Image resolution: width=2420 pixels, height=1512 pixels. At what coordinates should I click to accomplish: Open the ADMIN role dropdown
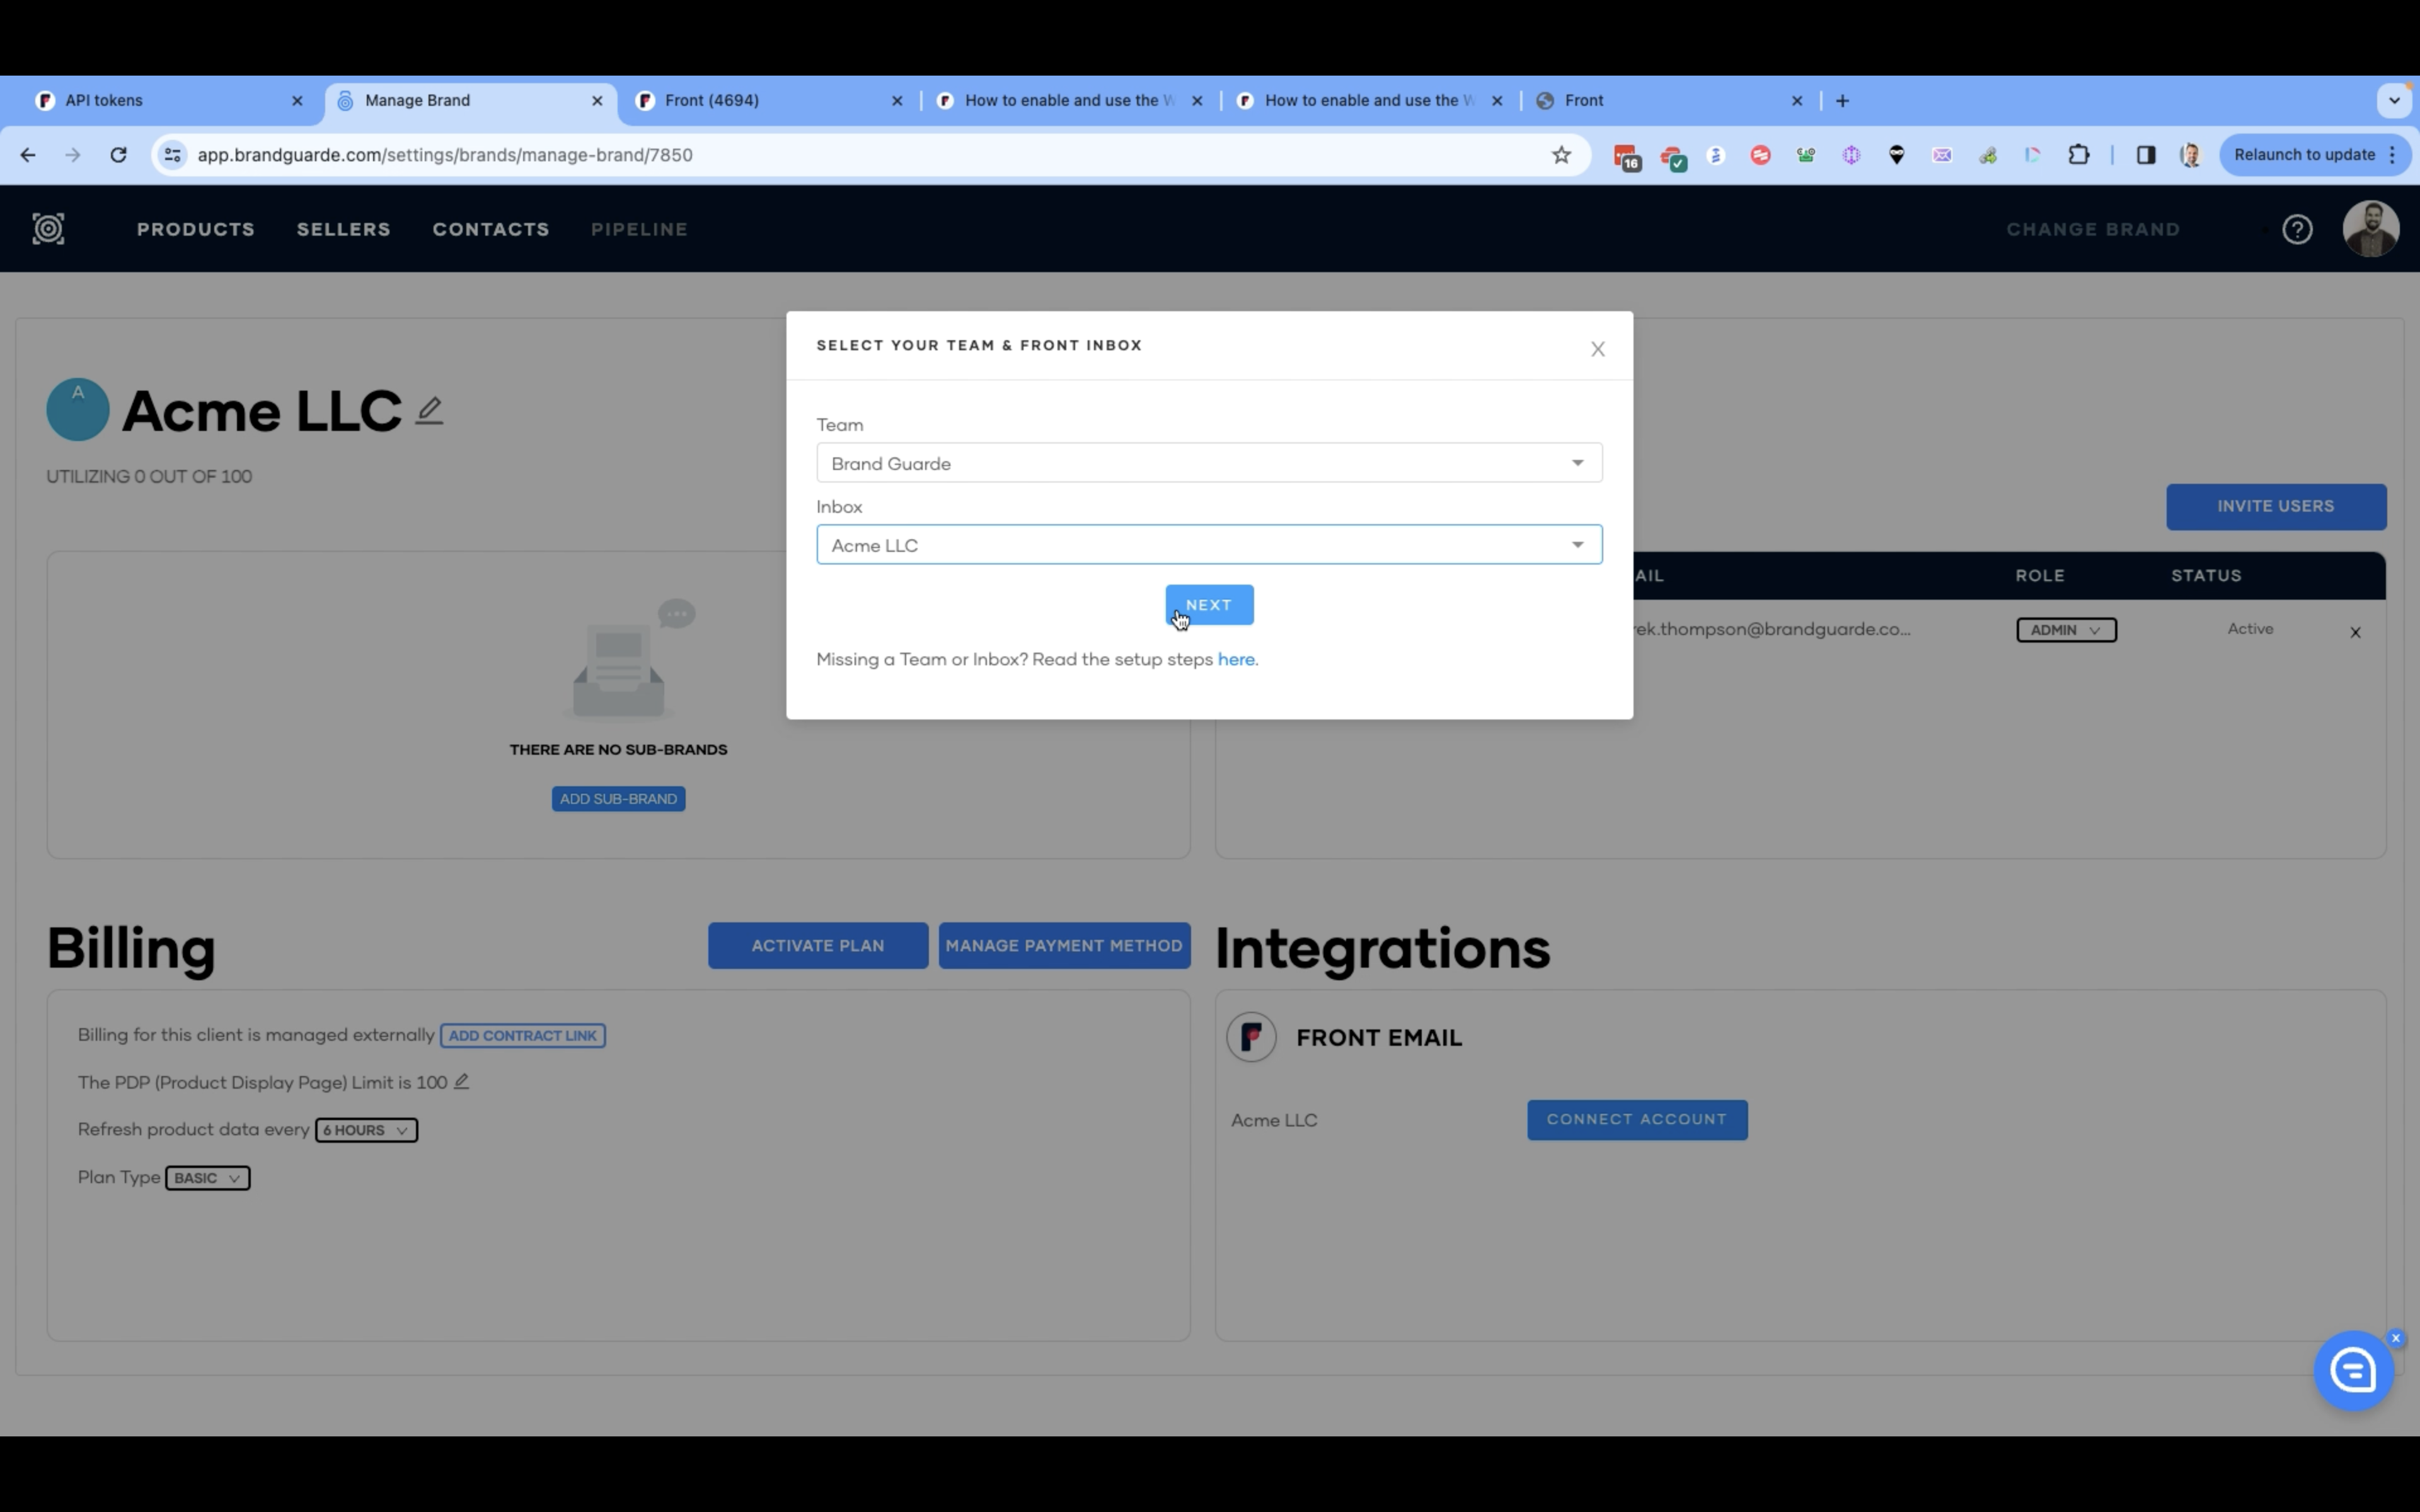[x=2066, y=630]
